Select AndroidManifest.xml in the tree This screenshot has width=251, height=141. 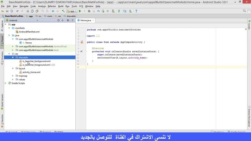(x=29, y=32)
